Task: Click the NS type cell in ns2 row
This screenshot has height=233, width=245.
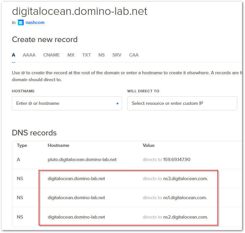Action: [x=20, y=217]
